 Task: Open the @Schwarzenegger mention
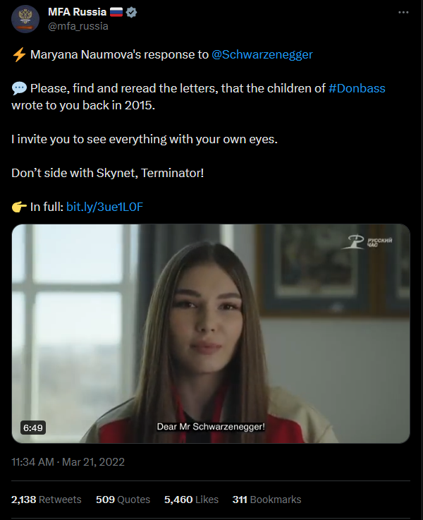(262, 54)
